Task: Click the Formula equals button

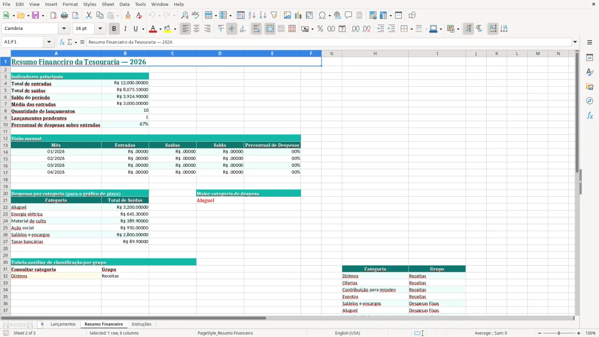Action: pyautogui.click(x=82, y=42)
